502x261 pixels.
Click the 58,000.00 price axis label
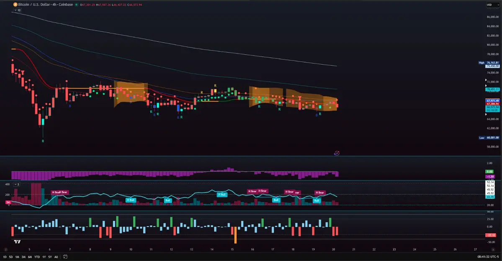(x=492, y=147)
